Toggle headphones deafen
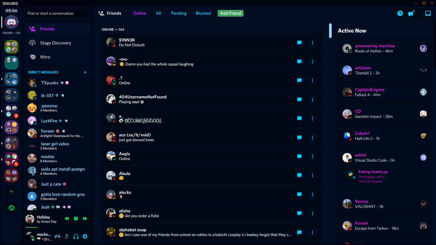 (76, 236)
